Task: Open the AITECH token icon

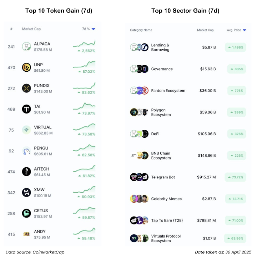Action: coord(26,172)
